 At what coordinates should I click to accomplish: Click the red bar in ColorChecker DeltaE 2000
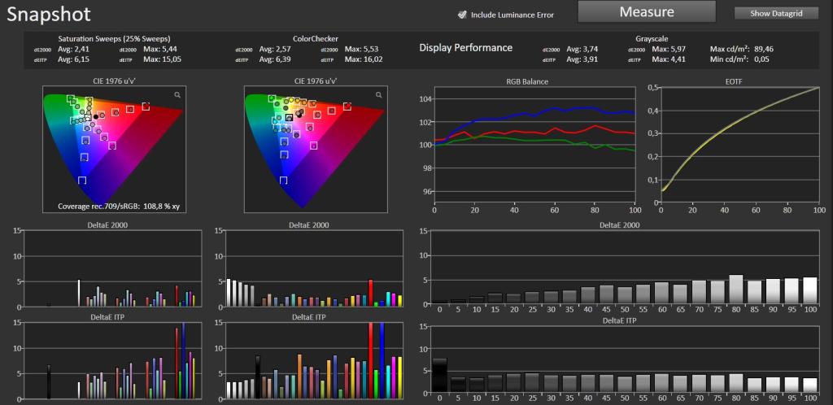point(371,293)
